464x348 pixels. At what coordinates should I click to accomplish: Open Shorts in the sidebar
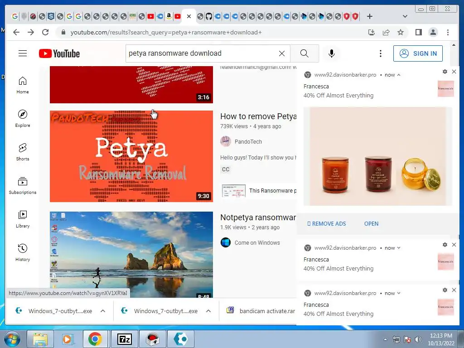(23, 152)
